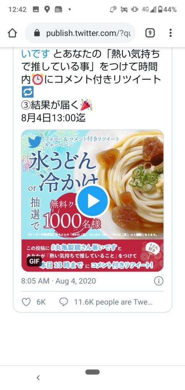The width and height of the screenshot is (185, 390).
Task: Tap the GIF badge on the image
Action: pos(34,262)
